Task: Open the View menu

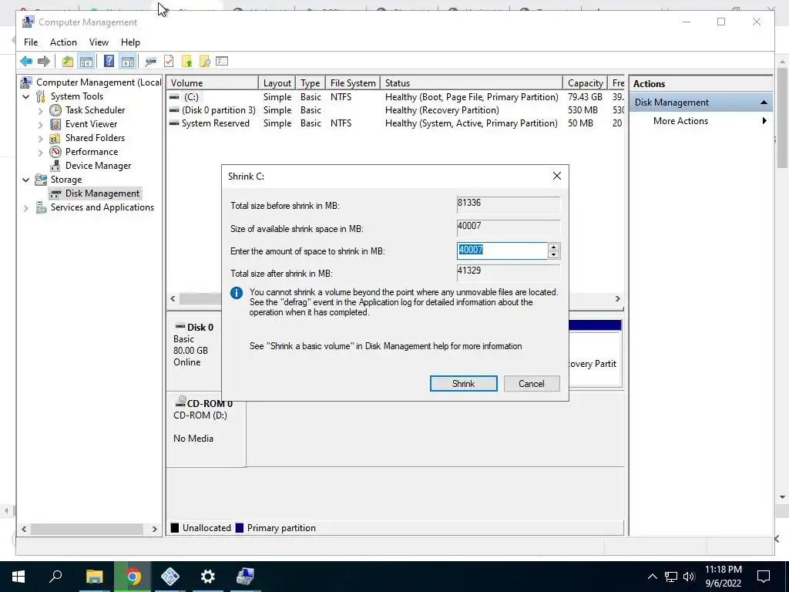Action: [x=99, y=42]
